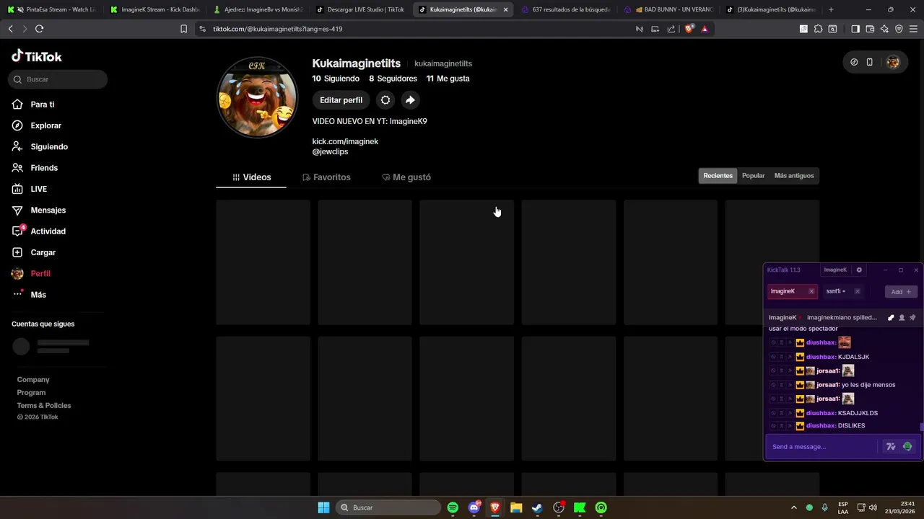Image resolution: width=924 pixels, height=519 pixels.
Task: Focus the TikTok Buscar search field
Action: [x=58, y=79]
